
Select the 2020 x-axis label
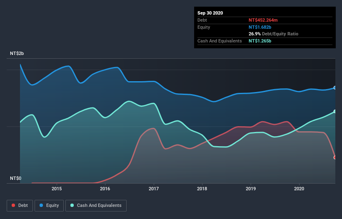coord(299,189)
